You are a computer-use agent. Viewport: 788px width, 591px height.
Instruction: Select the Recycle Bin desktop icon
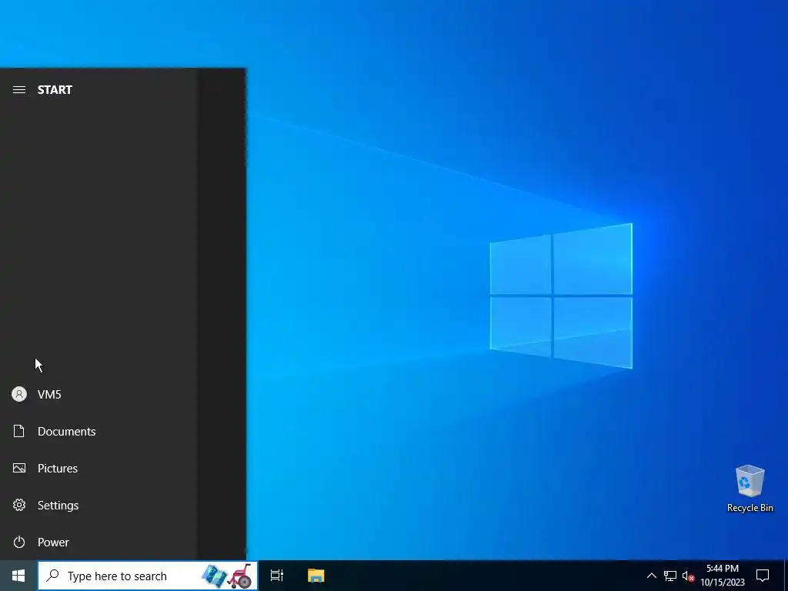tap(750, 489)
